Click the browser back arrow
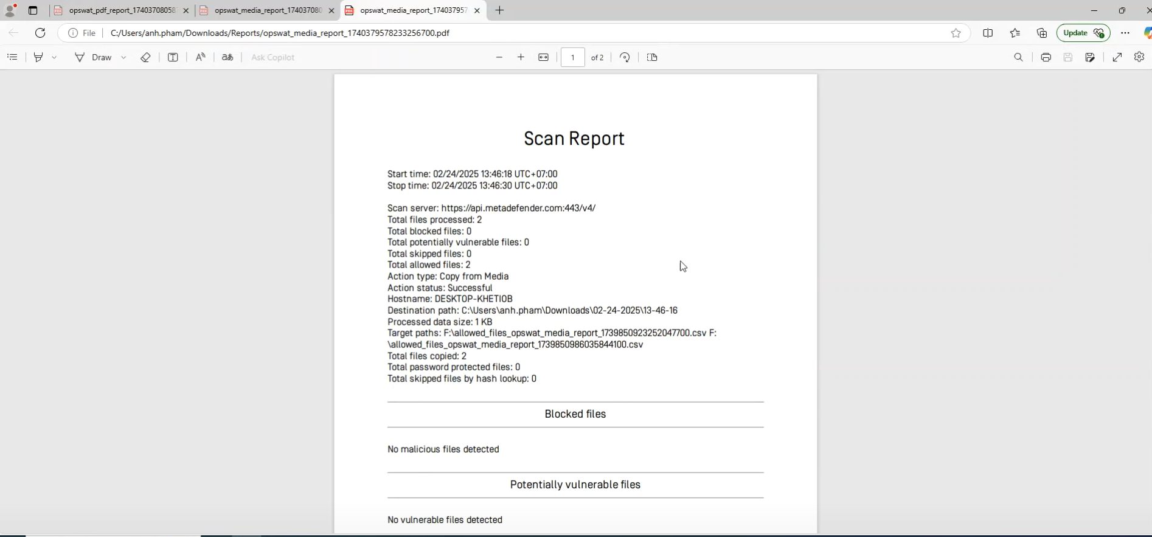 [13, 33]
